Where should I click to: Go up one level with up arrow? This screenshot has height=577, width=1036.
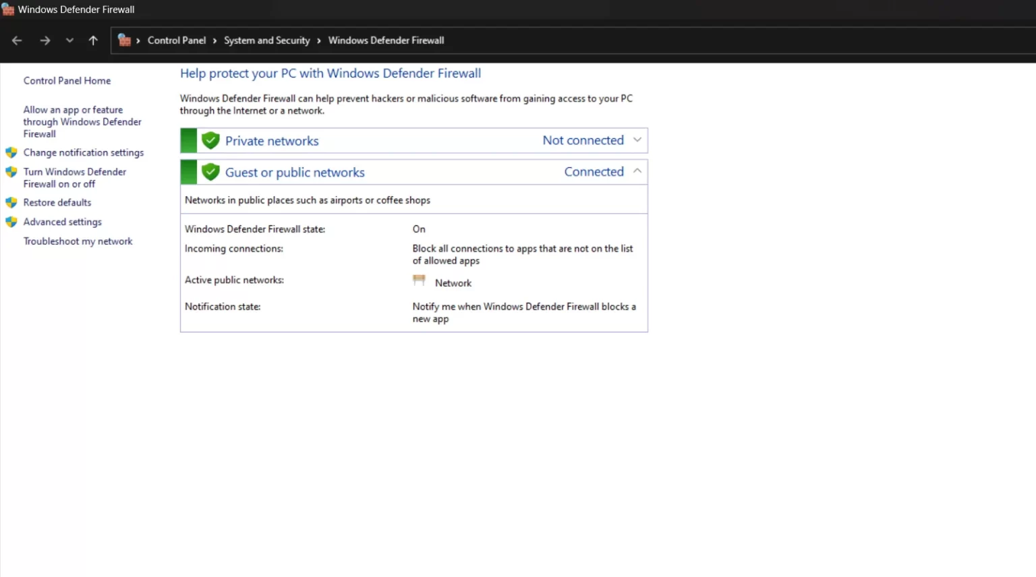coord(93,40)
